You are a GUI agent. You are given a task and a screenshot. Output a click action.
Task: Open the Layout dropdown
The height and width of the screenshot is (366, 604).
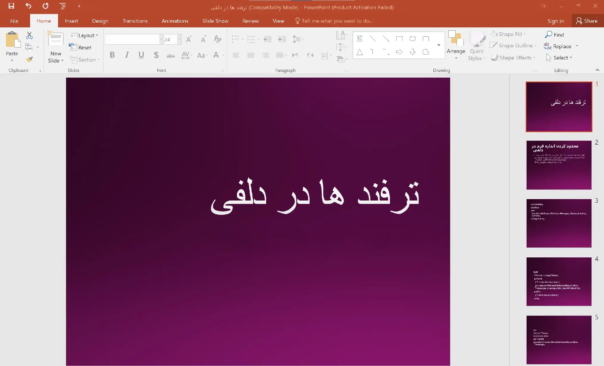click(84, 35)
